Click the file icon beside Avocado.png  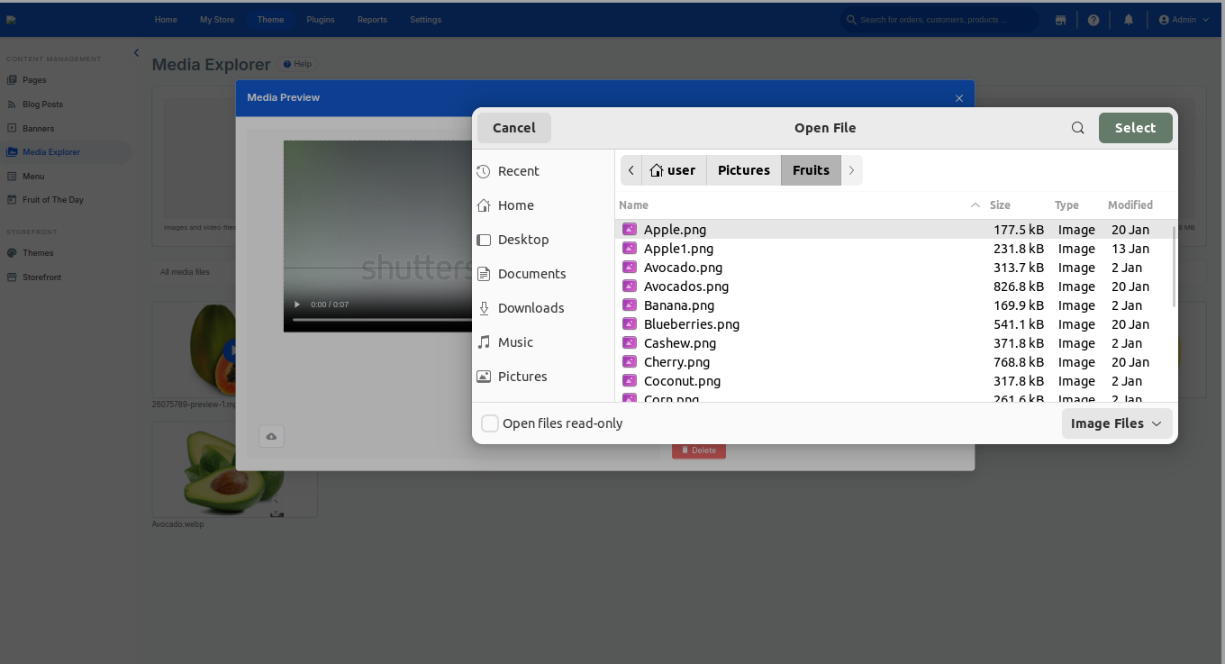coord(630,268)
